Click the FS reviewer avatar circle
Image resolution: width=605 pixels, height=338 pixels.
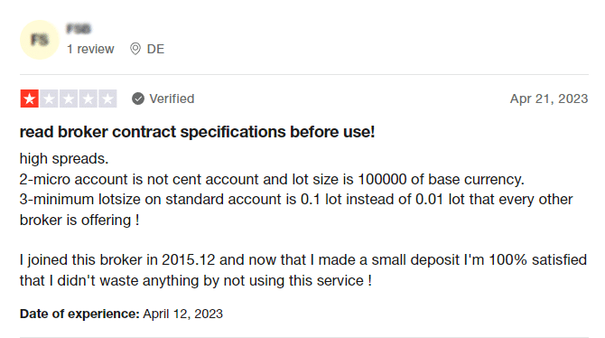pyautogui.click(x=40, y=40)
